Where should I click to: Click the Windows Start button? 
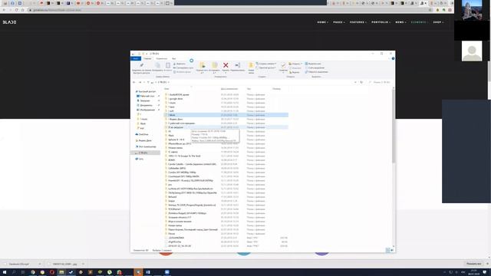pyautogui.click(x=5, y=272)
